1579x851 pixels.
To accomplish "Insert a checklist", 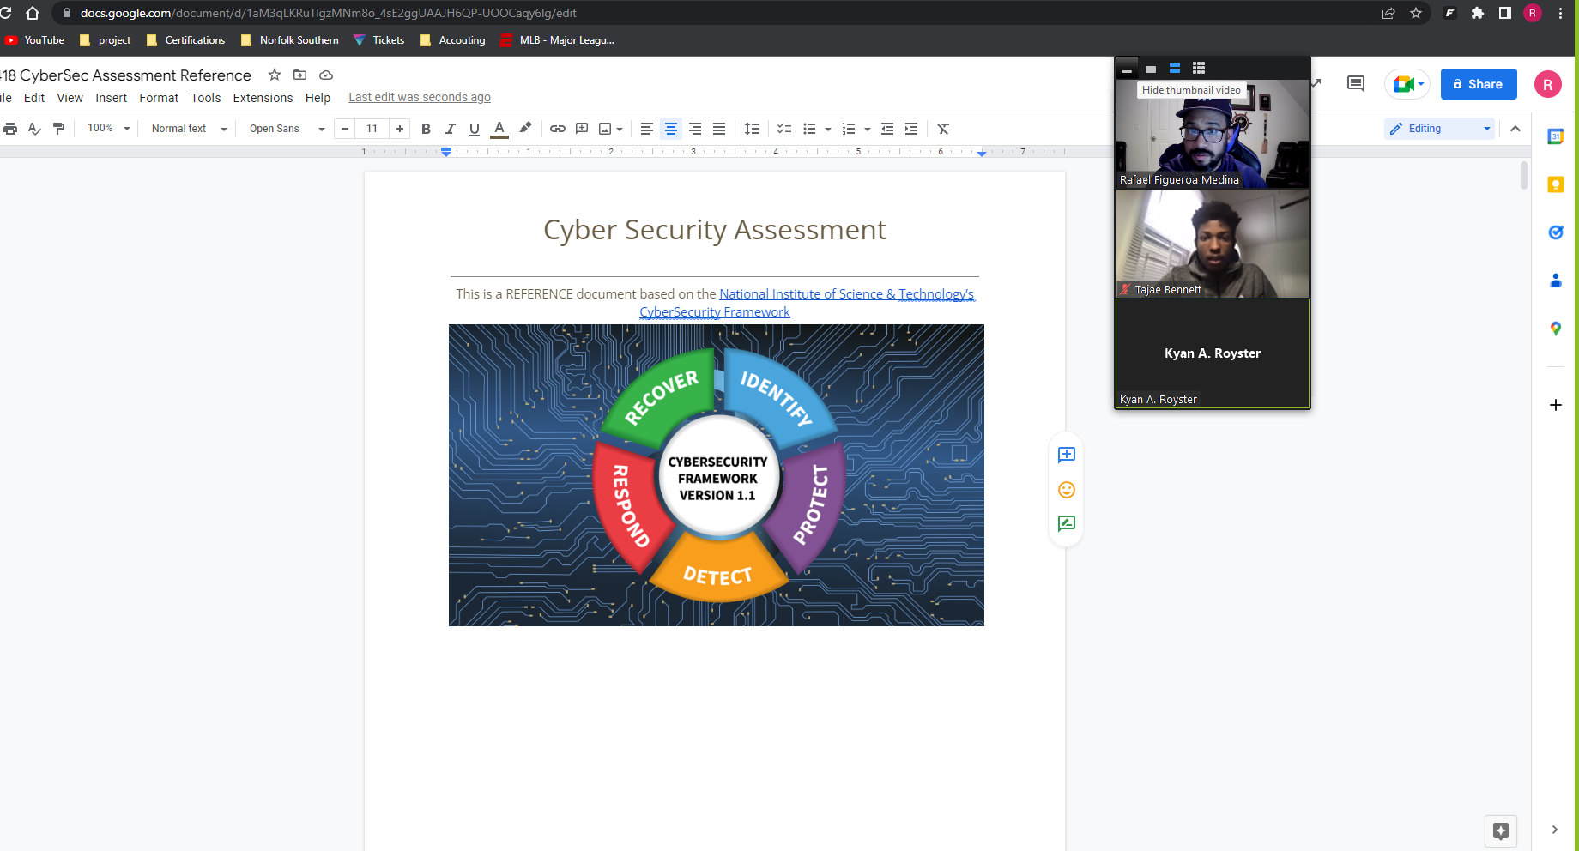I will click(784, 129).
